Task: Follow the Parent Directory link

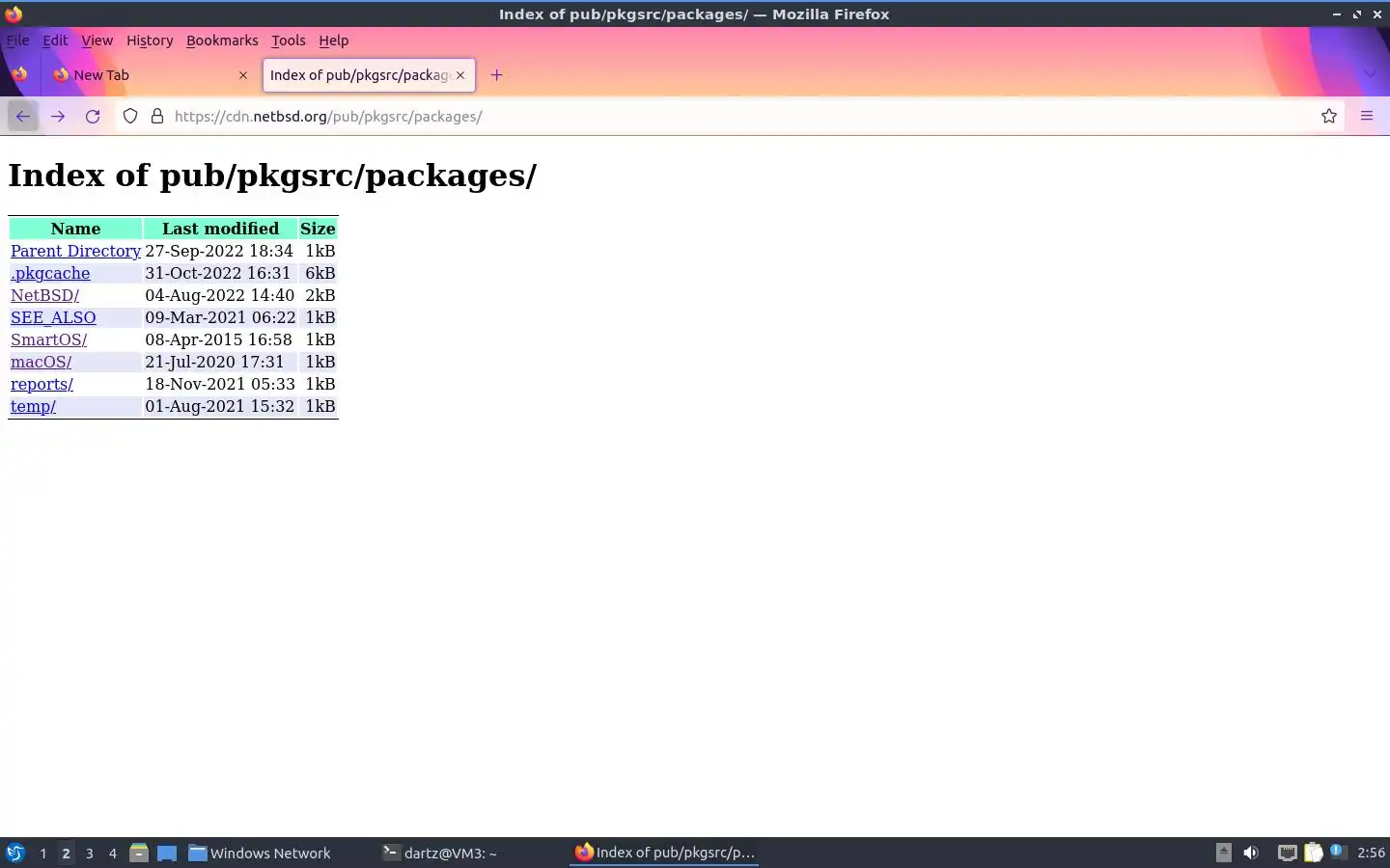Action: click(75, 251)
